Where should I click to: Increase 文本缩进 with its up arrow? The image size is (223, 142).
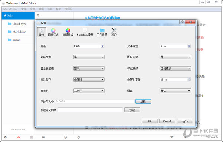[189, 45]
